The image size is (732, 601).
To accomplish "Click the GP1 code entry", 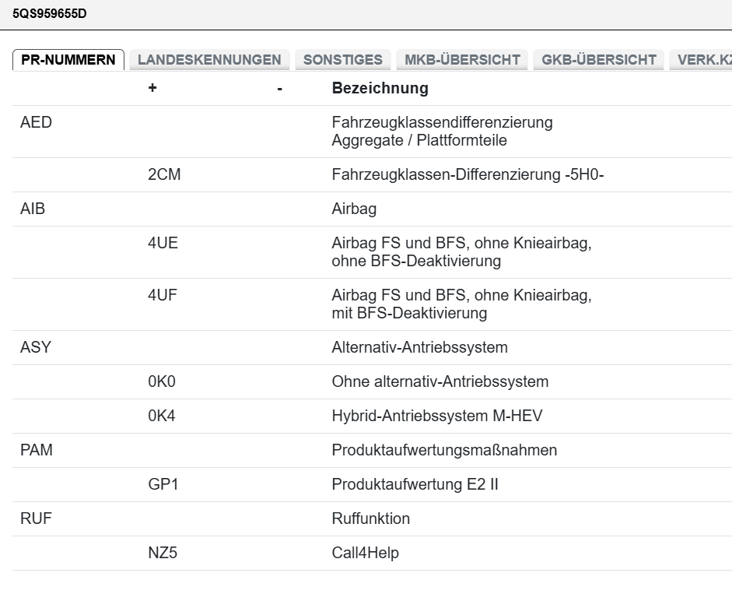I will [163, 484].
